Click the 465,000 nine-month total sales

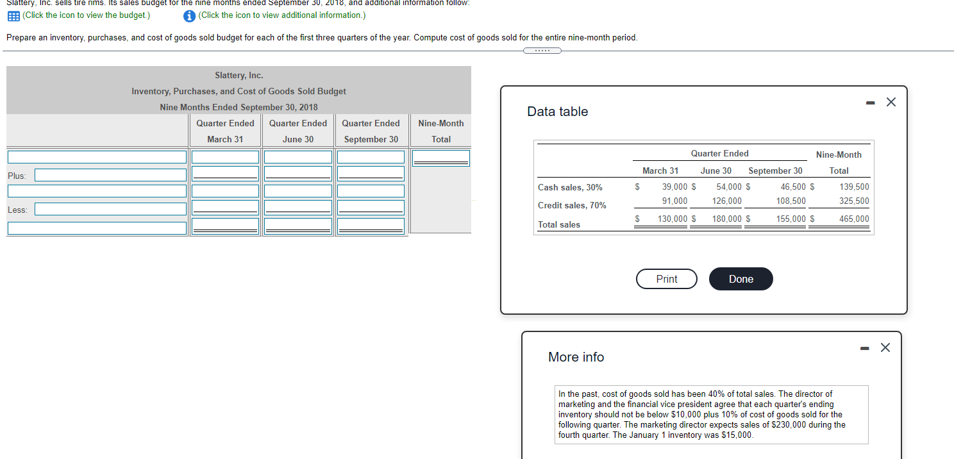pos(854,219)
